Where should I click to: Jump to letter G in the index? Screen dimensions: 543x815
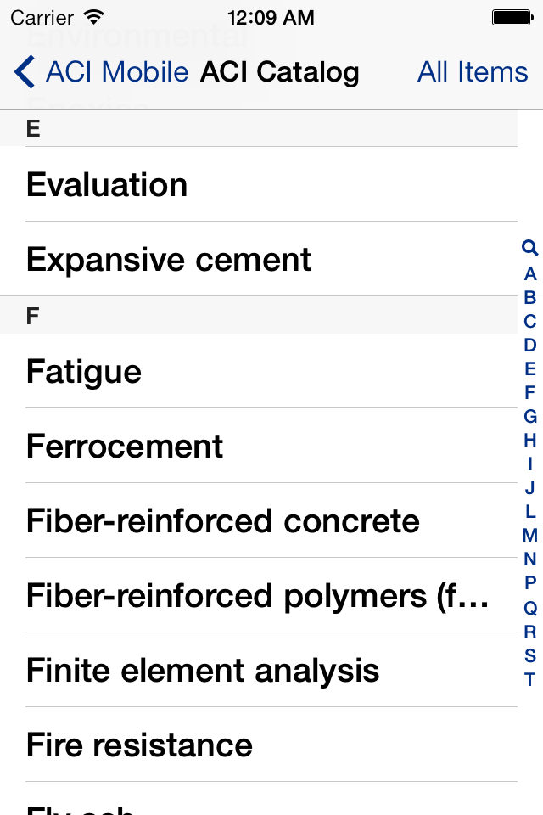point(530,416)
